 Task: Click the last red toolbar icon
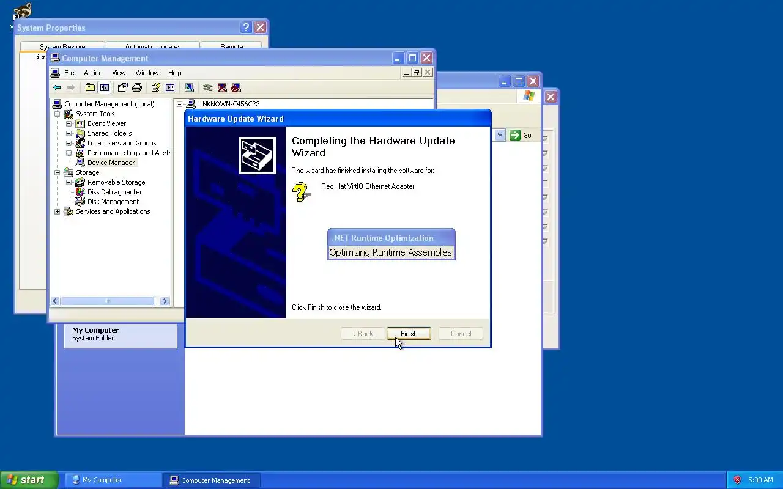point(236,87)
